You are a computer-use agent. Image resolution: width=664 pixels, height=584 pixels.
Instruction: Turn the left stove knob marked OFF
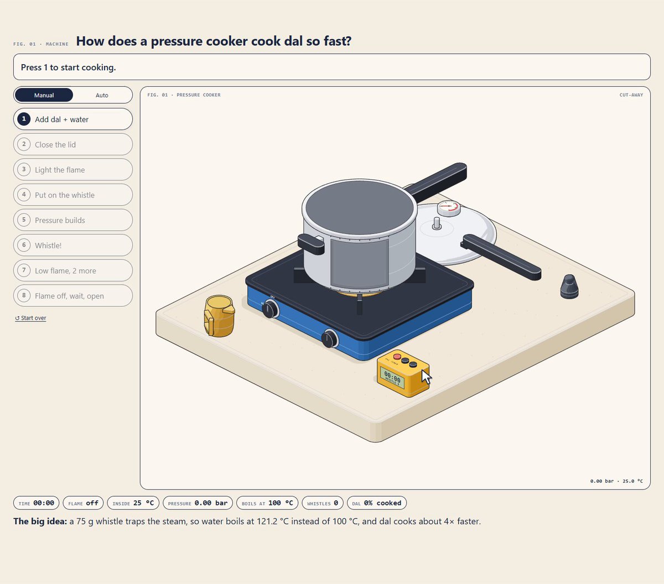pyautogui.click(x=270, y=309)
